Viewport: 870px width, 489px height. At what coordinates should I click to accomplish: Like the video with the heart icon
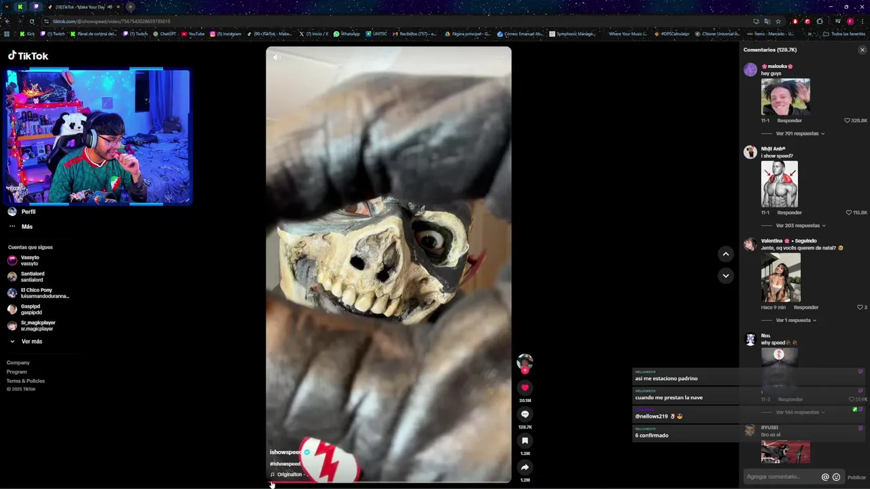click(525, 387)
